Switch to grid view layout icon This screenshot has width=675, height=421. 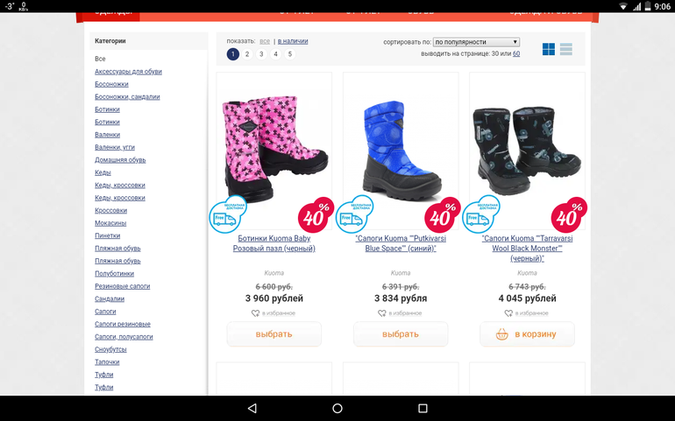[549, 49]
